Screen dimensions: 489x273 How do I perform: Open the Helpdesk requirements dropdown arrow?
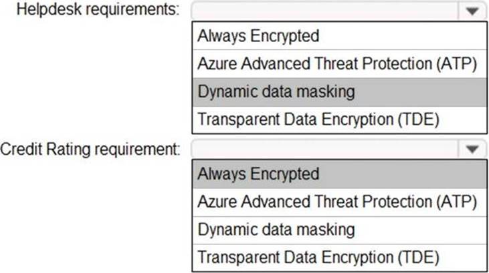pos(472,11)
